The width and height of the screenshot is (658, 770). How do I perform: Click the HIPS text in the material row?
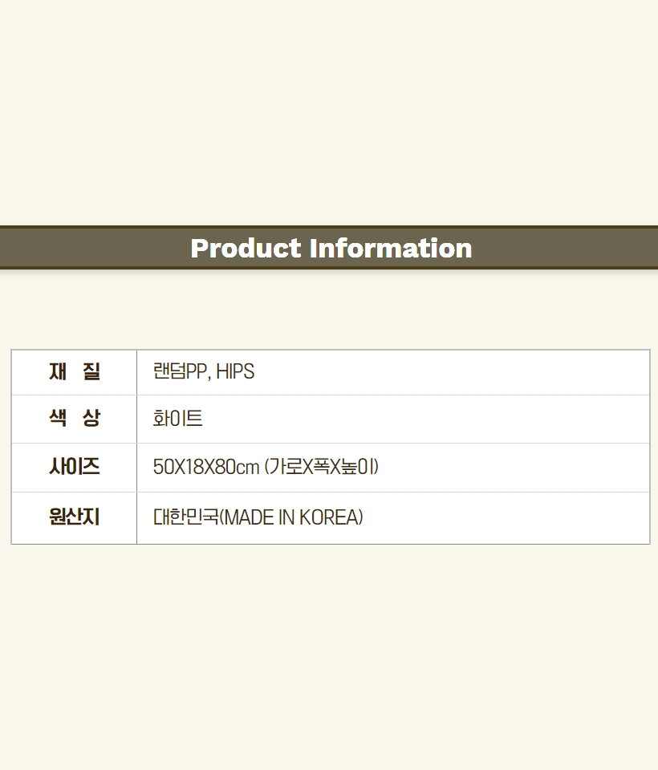235,371
